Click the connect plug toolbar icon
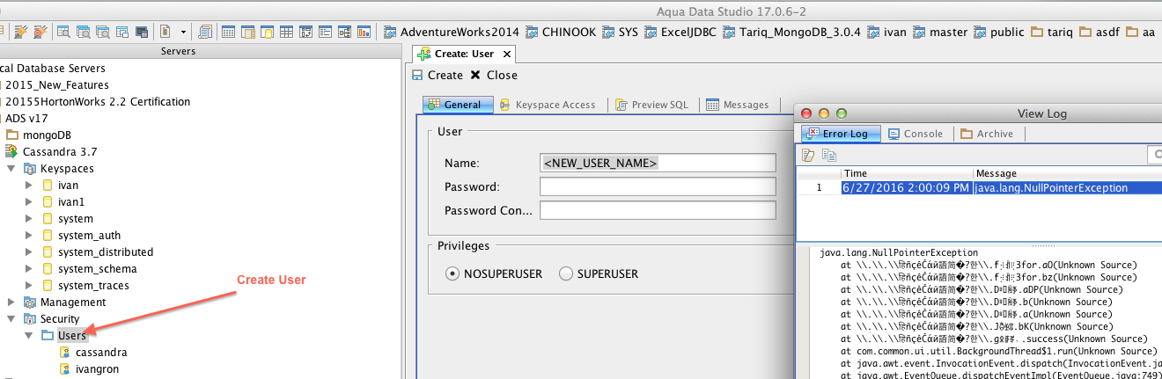1162x379 pixels. pos(21,32)
